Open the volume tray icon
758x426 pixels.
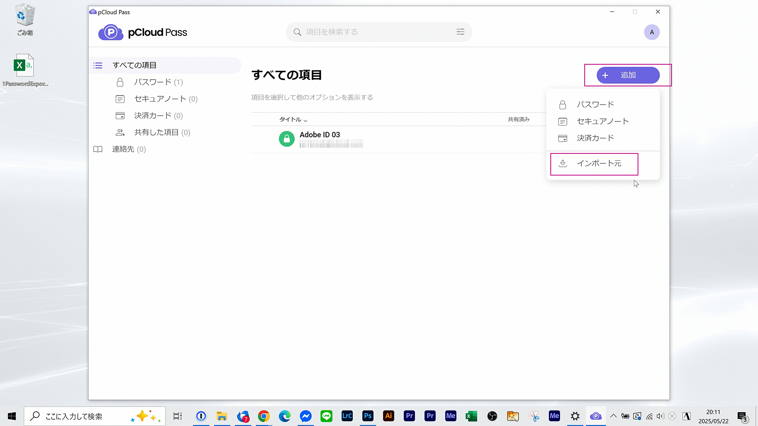(x=660, y=416)
